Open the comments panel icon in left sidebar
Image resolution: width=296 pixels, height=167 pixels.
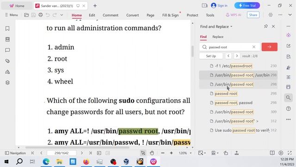tap(7, 50)
